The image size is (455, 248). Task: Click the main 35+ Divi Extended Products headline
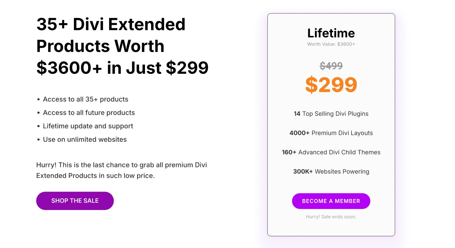[x=122, y=46]
